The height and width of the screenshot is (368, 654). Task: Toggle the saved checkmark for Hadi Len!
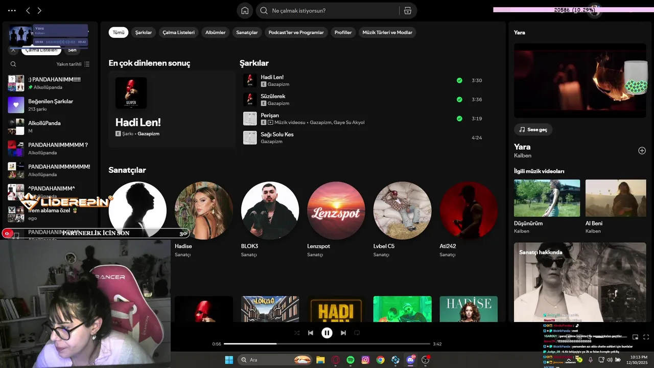pos(459,80)
